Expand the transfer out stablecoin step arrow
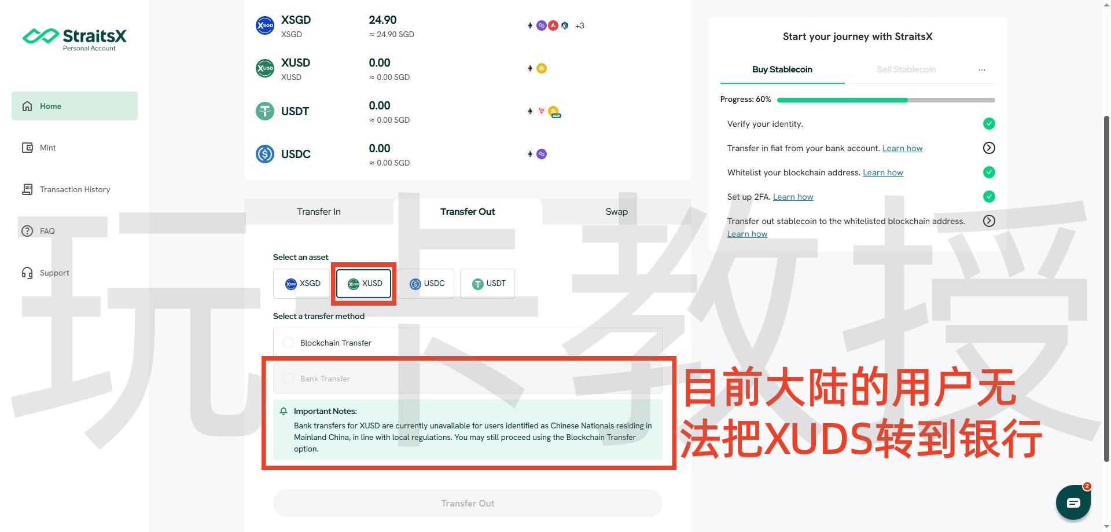Viewport: 1111px width, 532px height. click(x=989, y=221)
